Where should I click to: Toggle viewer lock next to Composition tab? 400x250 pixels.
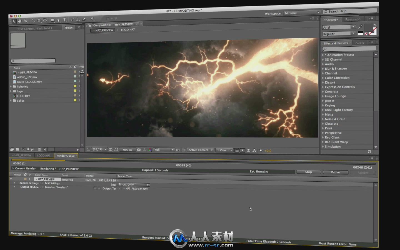tap(89, 25)
